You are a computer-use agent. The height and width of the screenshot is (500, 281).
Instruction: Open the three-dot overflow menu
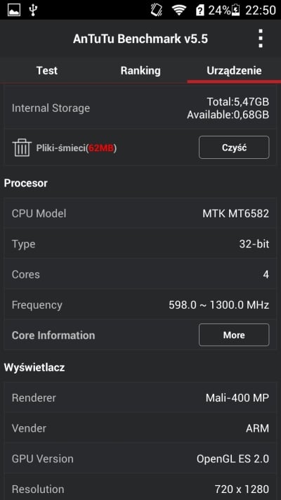[261, 39]
